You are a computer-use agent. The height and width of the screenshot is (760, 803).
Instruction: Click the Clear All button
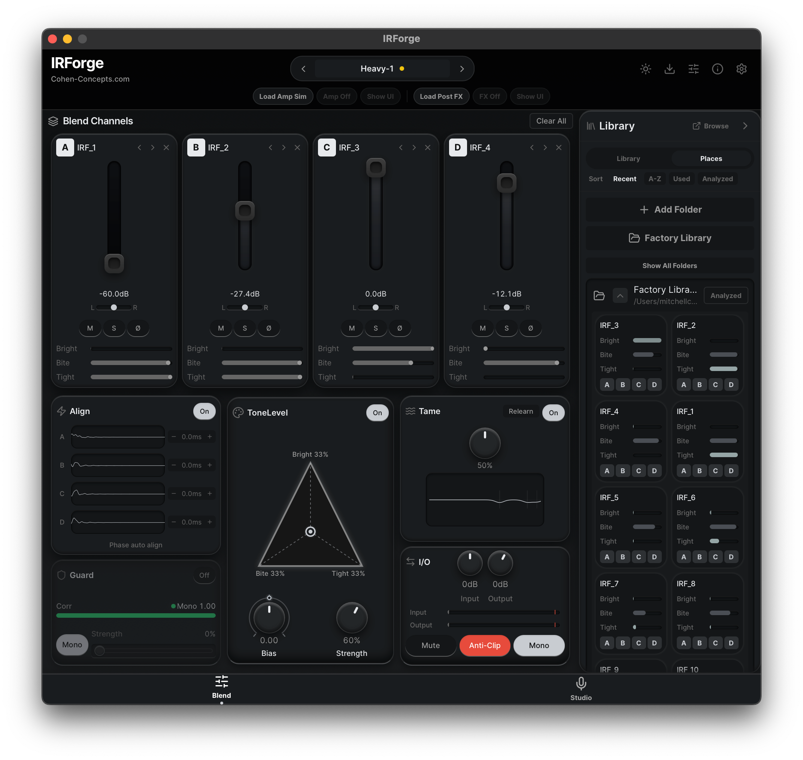[551, 121]
